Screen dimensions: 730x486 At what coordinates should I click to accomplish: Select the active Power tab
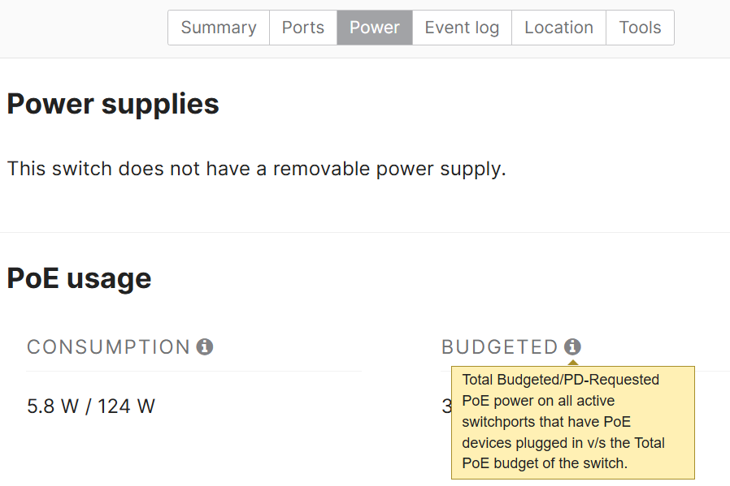(375, 28)
